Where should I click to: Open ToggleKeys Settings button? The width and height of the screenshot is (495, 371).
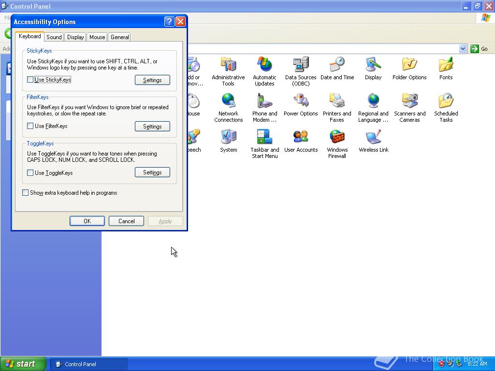(x=152, y=172)
